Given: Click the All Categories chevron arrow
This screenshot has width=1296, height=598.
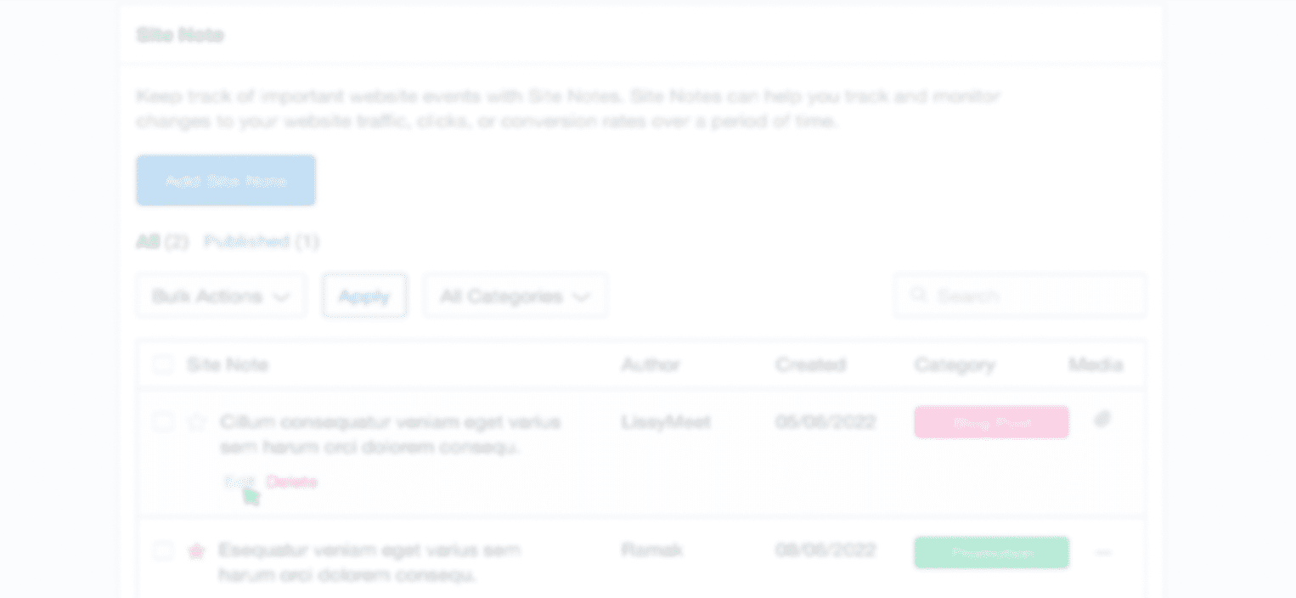Looking at the screenshot, I should pos(582,296).
